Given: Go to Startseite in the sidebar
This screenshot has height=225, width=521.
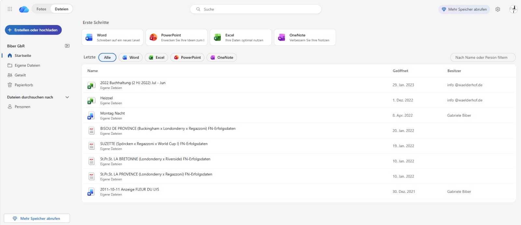Looking at the screenshot, I should pos(23,56).
